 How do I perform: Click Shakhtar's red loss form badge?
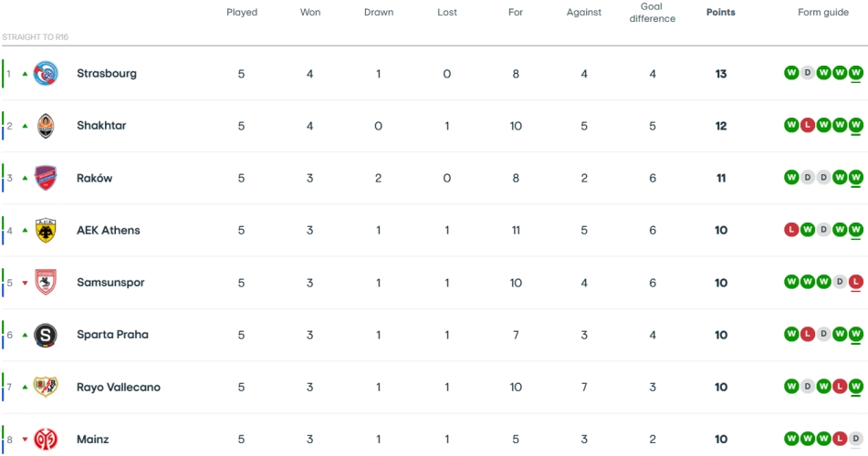pos(808,126)
